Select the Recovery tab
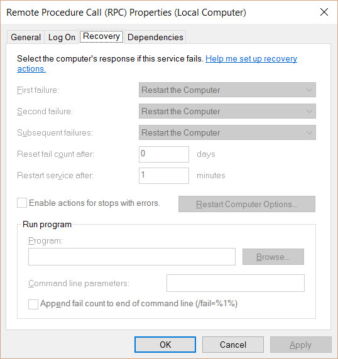The image size is (338, 359). [101, 36]
